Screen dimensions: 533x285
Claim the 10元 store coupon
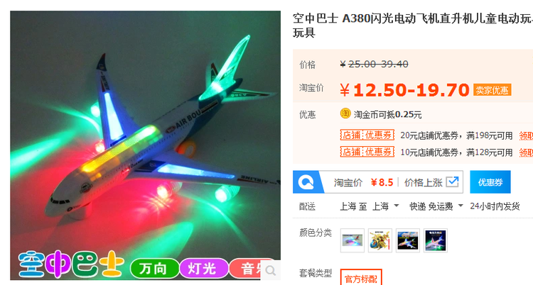526,152
